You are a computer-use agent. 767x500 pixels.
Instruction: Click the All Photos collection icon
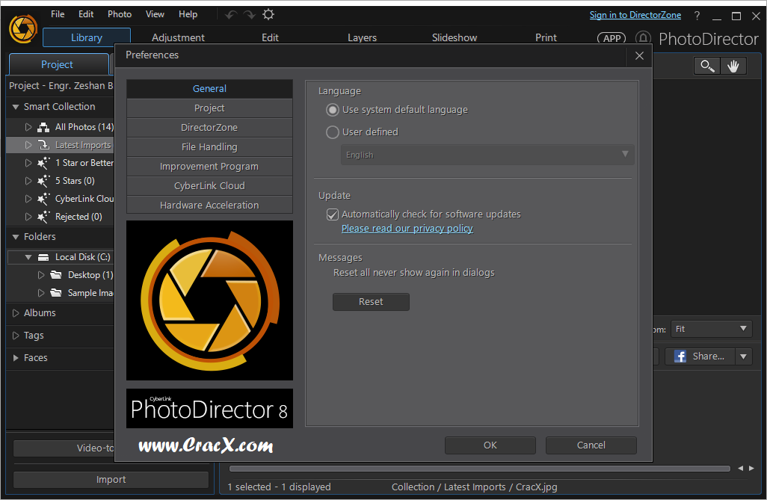tap(43, 127)
